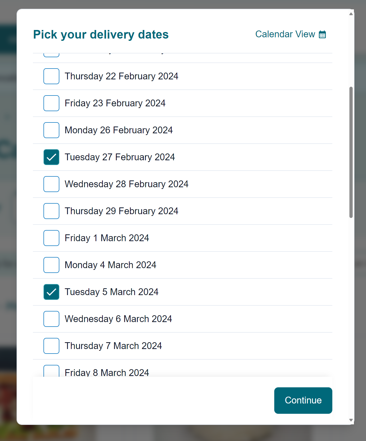
Task: Uncheck Tuesday 27 February 2024
Action: (x=51, y=157)
